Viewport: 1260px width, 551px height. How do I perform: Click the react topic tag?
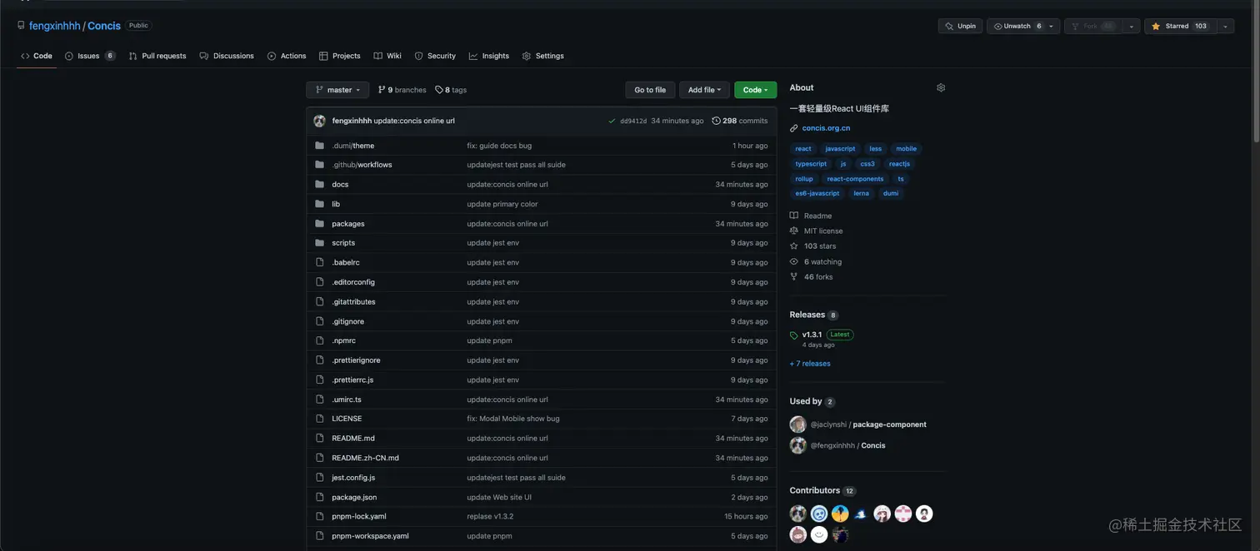[x=803, y=149]
